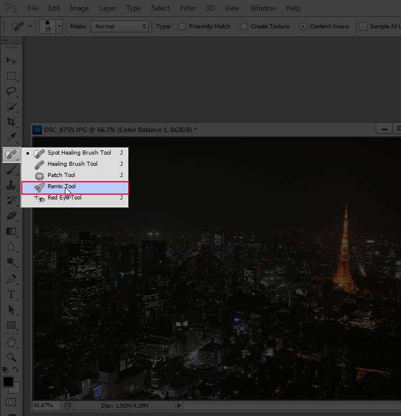
Task: Choose the Horizontal Type tool
Action: click(11, 294)
